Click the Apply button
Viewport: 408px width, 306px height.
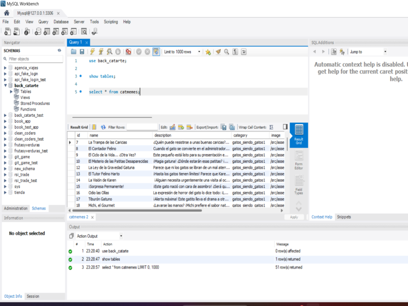(294, 217)
